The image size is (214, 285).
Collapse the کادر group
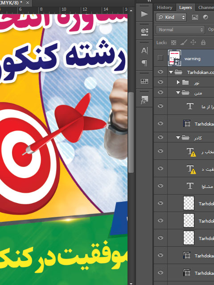[178, 138]
